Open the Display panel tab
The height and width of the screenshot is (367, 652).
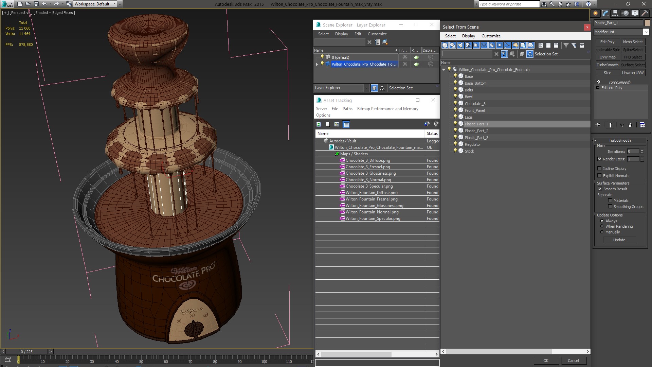coord(635,13)
